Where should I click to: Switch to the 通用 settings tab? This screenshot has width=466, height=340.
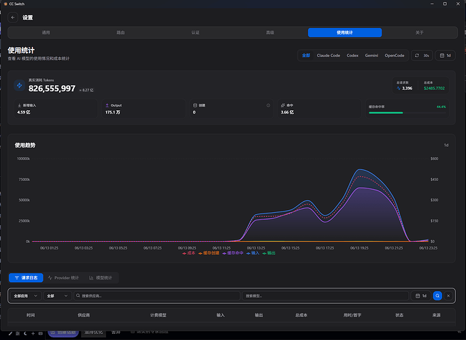pos(46,33)
